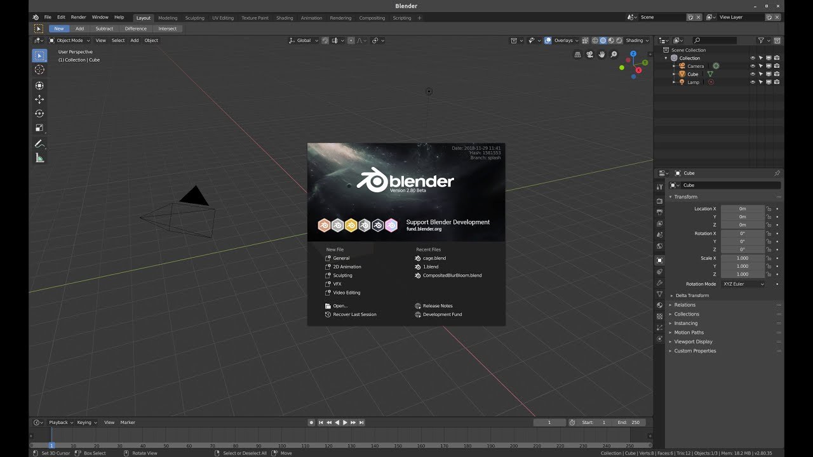This screenshot has width=813, height=457.
Task: Click the zoom magnifier icon in viewport
Action: 614,55
